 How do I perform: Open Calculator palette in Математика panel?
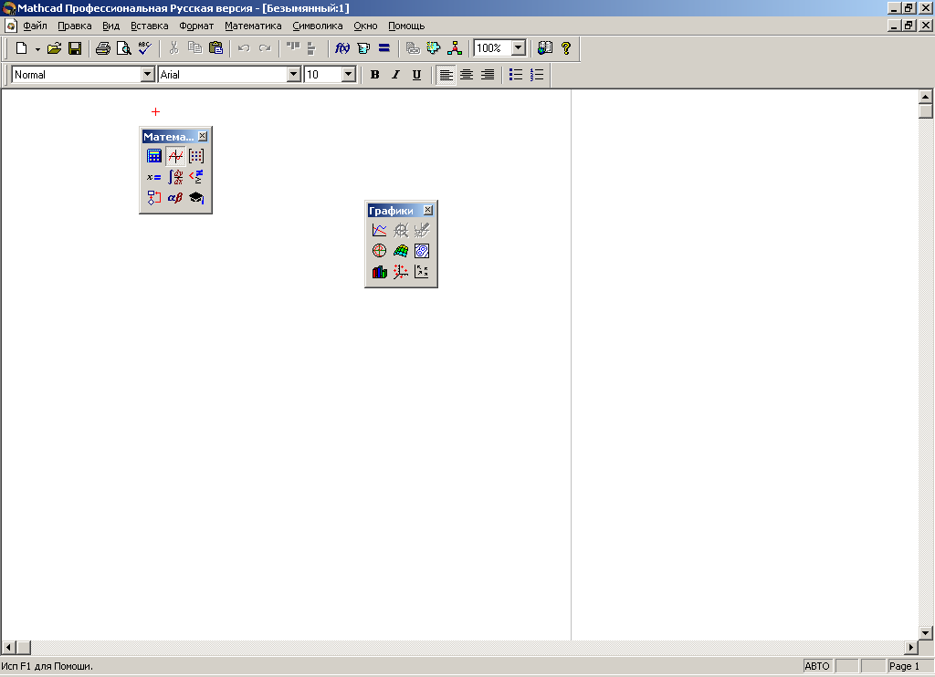coord(153,156)
